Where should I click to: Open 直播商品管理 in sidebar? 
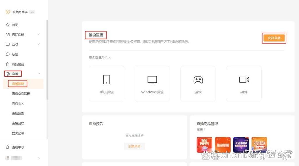point(21,94)
